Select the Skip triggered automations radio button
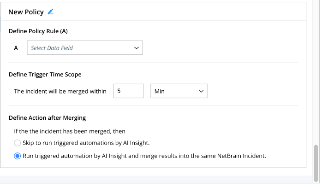The image size is (322, 187). (18, 143)
